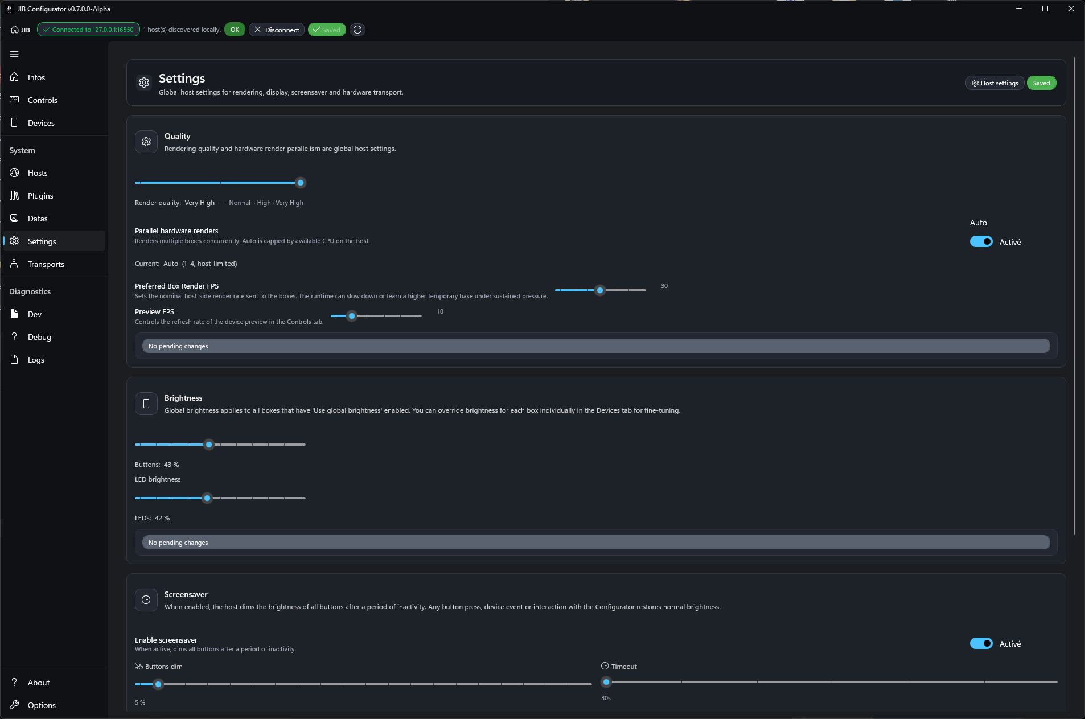The image size is (1085, 719).
Task: Click the 'Current: Auto (1–4, host-limited)' text
Action: [x=186, y=264]
